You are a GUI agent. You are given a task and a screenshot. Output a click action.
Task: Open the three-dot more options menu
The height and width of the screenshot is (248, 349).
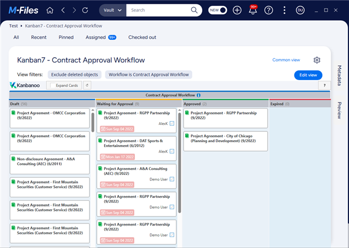[x=284, y=10]
